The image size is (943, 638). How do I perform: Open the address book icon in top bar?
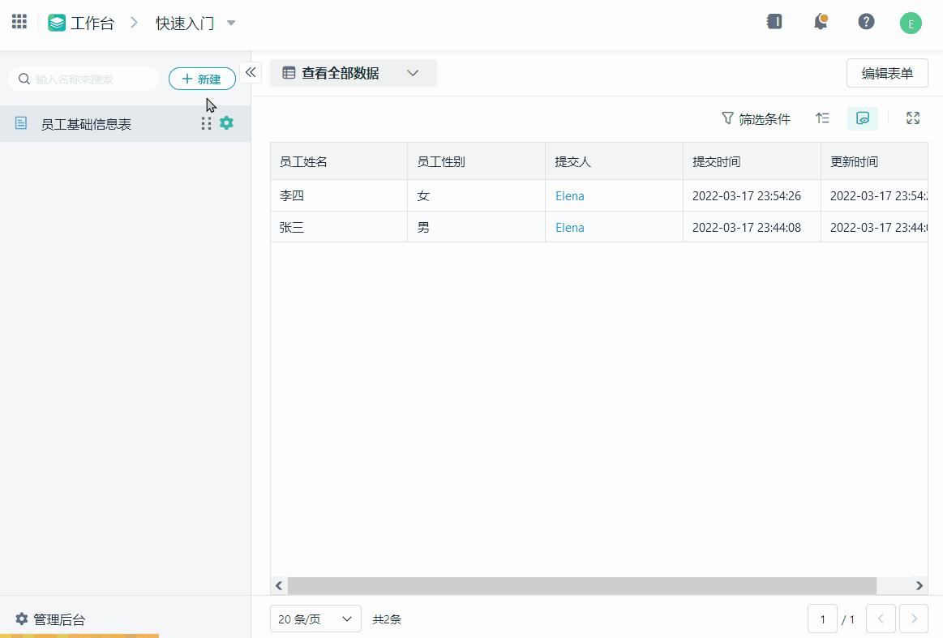tap(774, 22)
